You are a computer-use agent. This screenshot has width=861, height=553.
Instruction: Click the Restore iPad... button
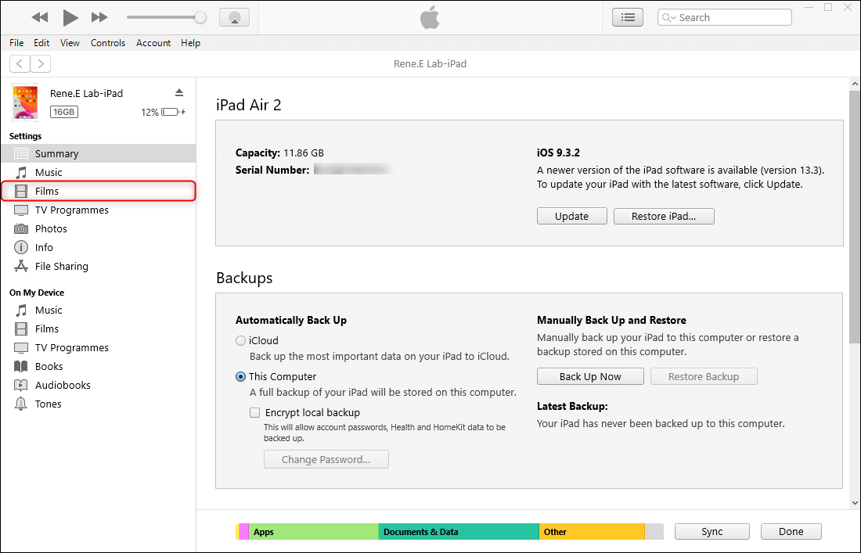coord(664,216)
